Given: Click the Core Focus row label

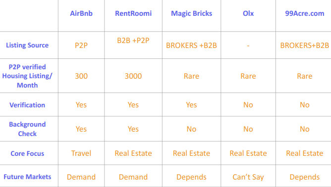Looking at the screenshot, I should point(27,153).
